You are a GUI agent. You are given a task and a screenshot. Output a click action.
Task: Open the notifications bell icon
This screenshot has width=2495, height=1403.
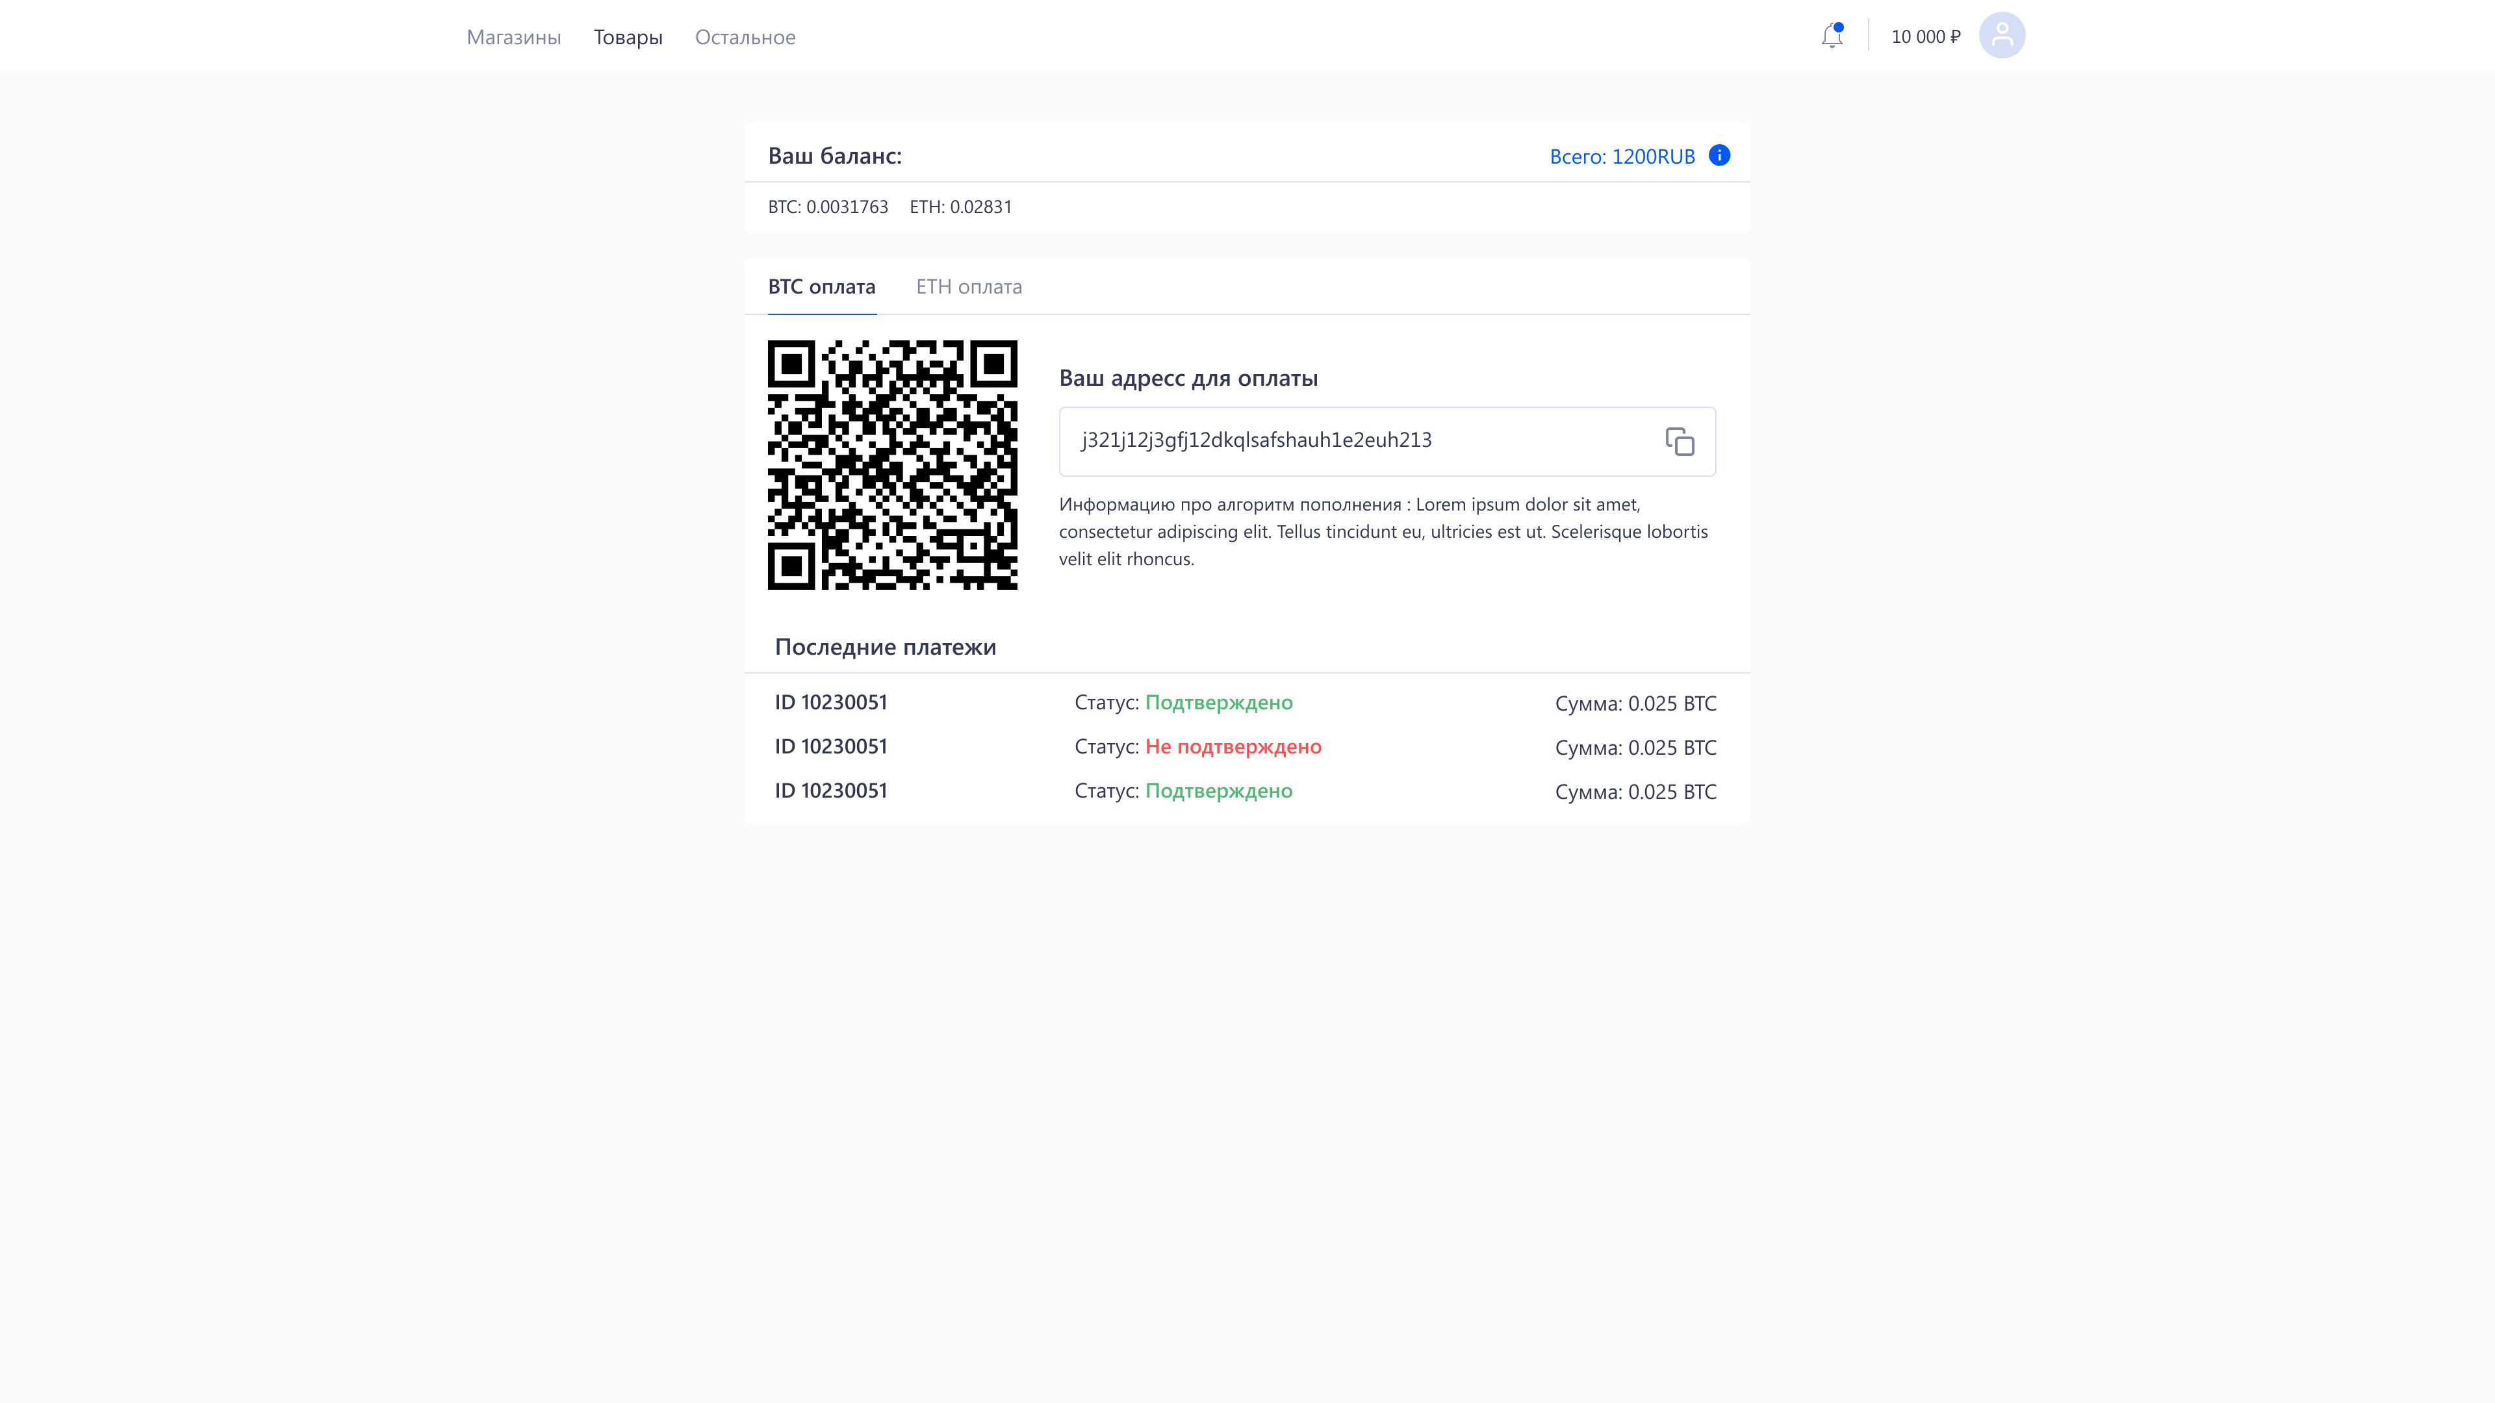pyautogui.click(x=1830, y=37)
